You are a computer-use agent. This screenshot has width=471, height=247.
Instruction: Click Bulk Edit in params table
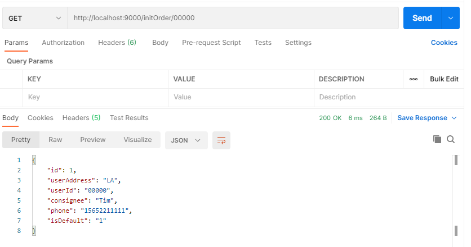pyautogui.click(x=444, y=79)
